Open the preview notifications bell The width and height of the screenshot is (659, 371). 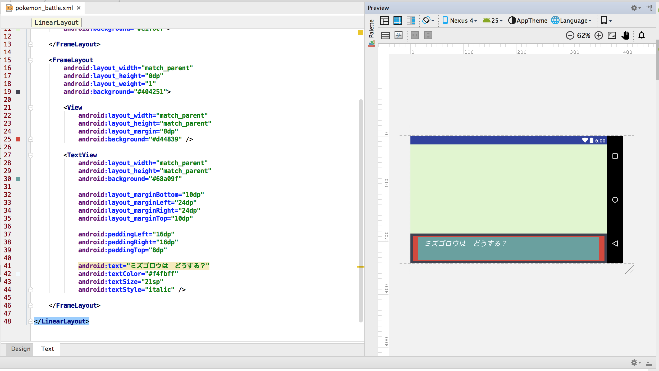[642, 35]
